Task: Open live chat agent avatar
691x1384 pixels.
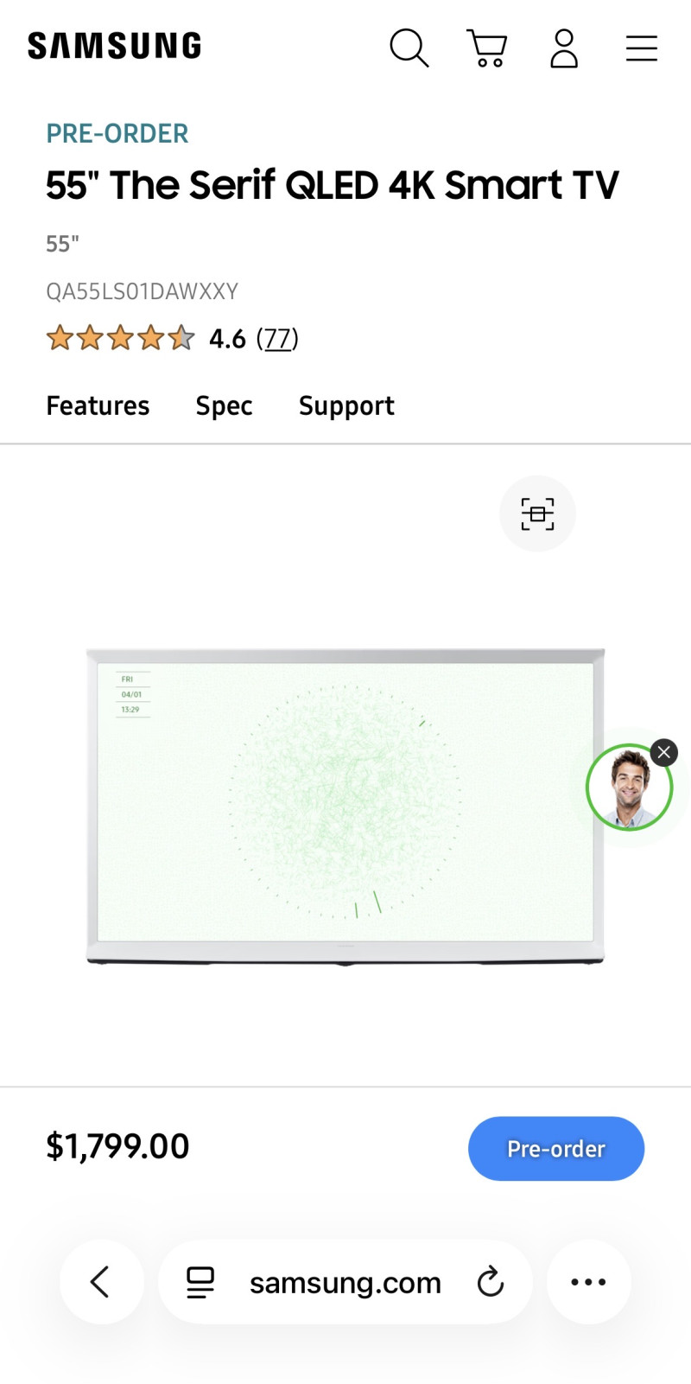Action: (629, 788)
